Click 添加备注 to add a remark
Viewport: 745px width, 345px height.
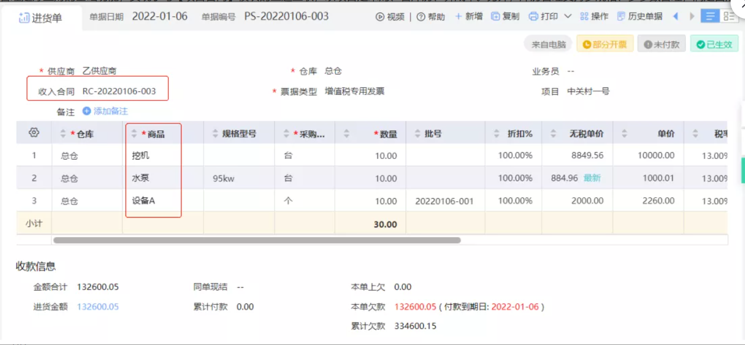[x=106, y=111]
